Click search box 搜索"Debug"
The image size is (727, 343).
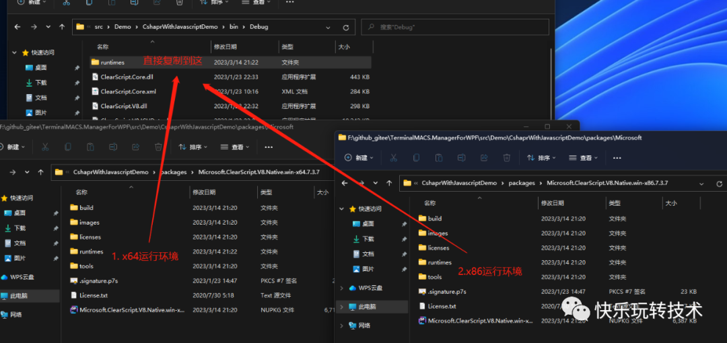(455, 27)
